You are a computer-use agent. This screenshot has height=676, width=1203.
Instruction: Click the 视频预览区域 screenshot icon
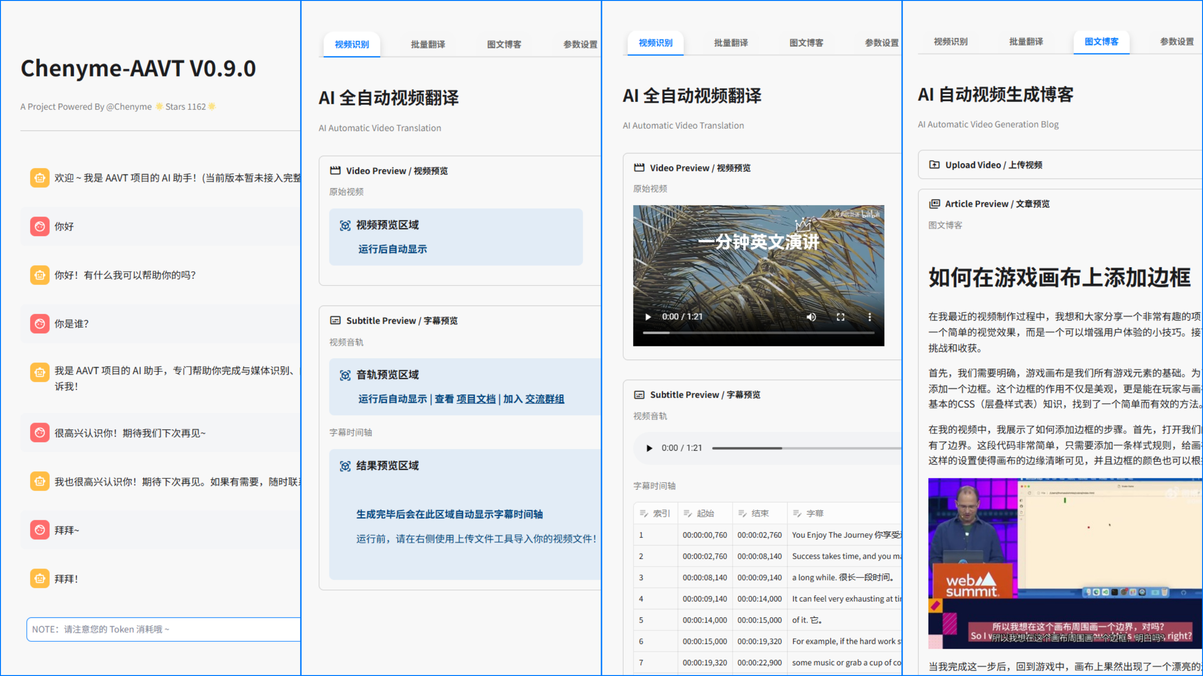345,226
